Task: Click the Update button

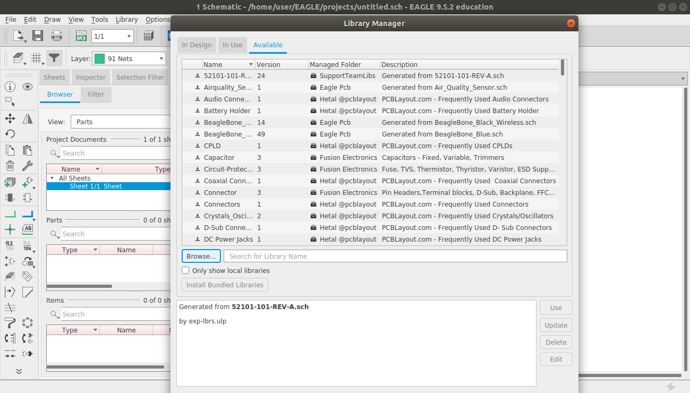Action: click(x=556, y=325)
